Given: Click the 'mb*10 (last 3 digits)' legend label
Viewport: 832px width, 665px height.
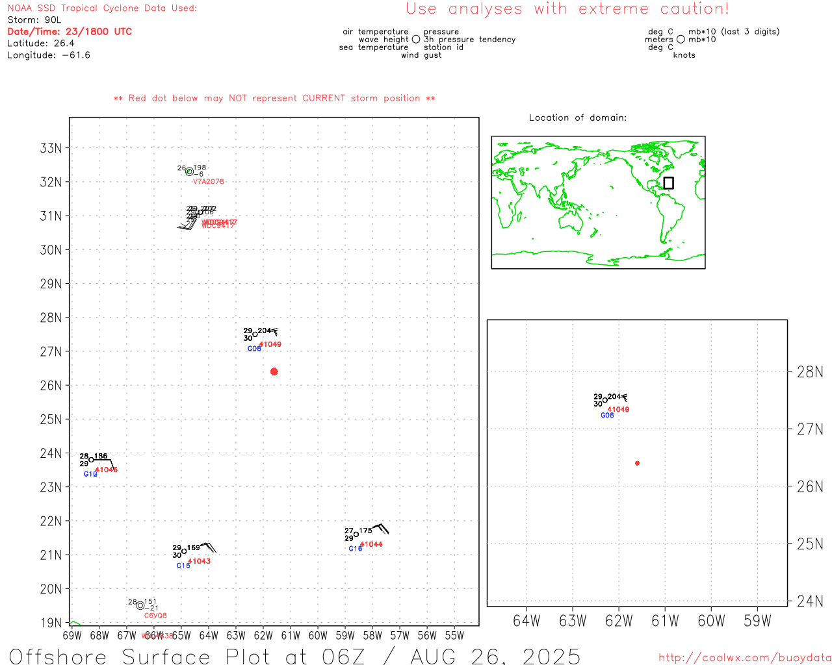Looking at the screenshot, I should [x=734, y=32].
